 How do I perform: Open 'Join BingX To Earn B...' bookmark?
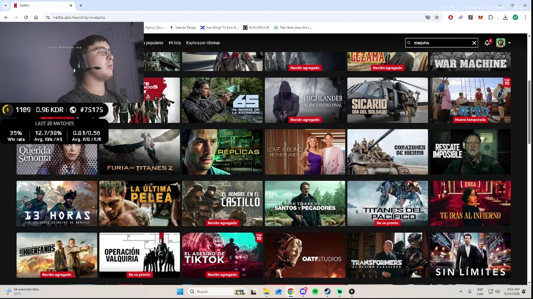219,27
